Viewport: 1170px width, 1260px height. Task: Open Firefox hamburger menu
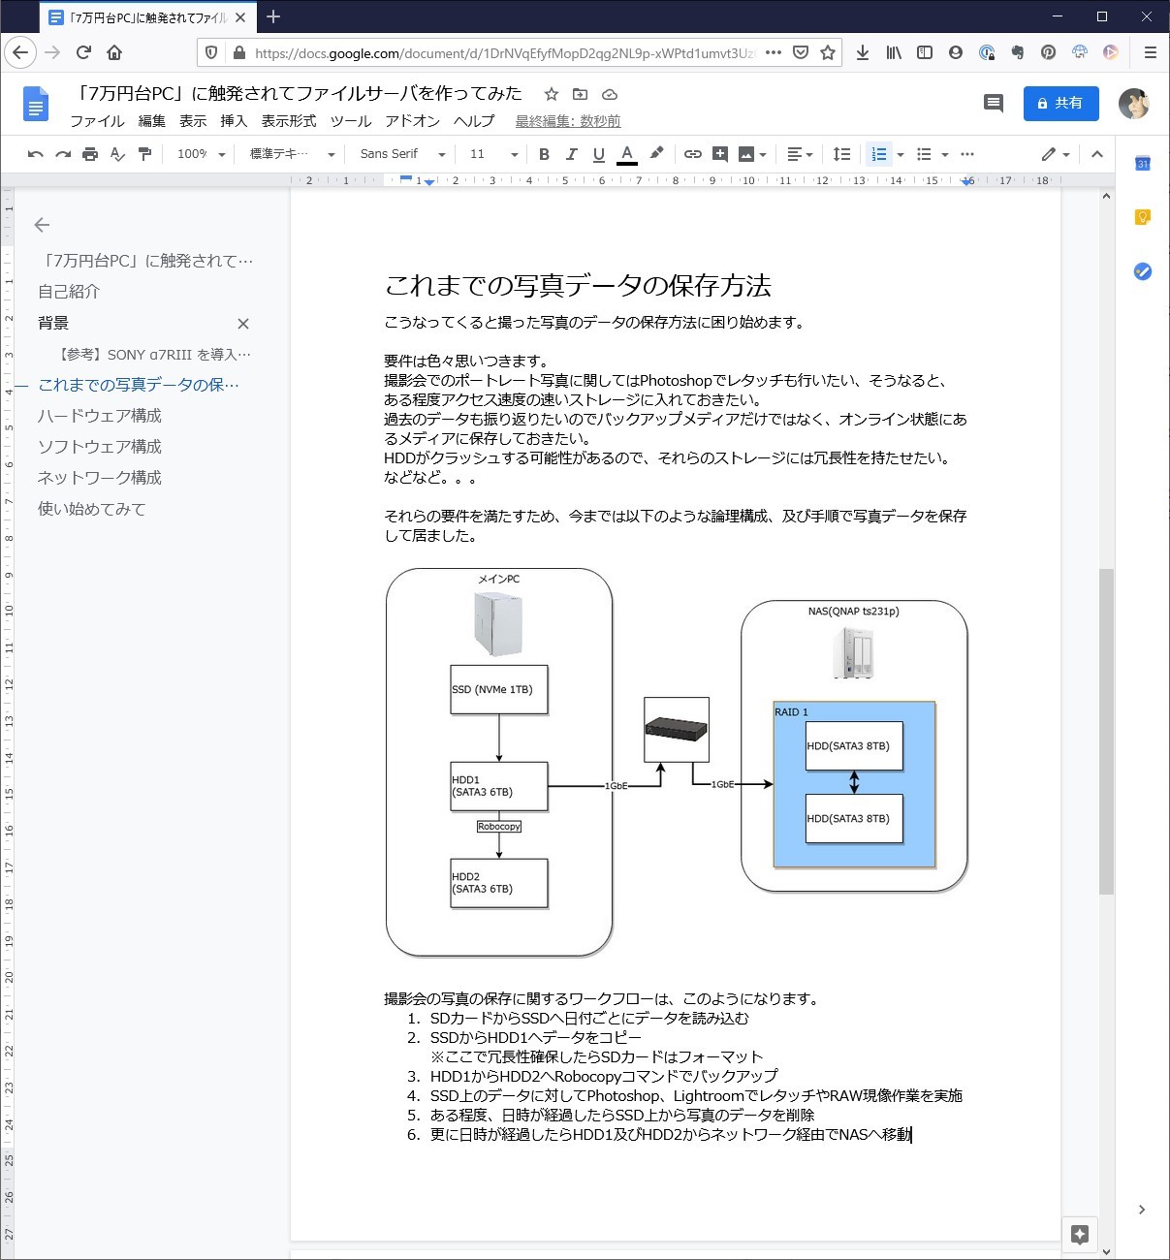click(1151, 53)
